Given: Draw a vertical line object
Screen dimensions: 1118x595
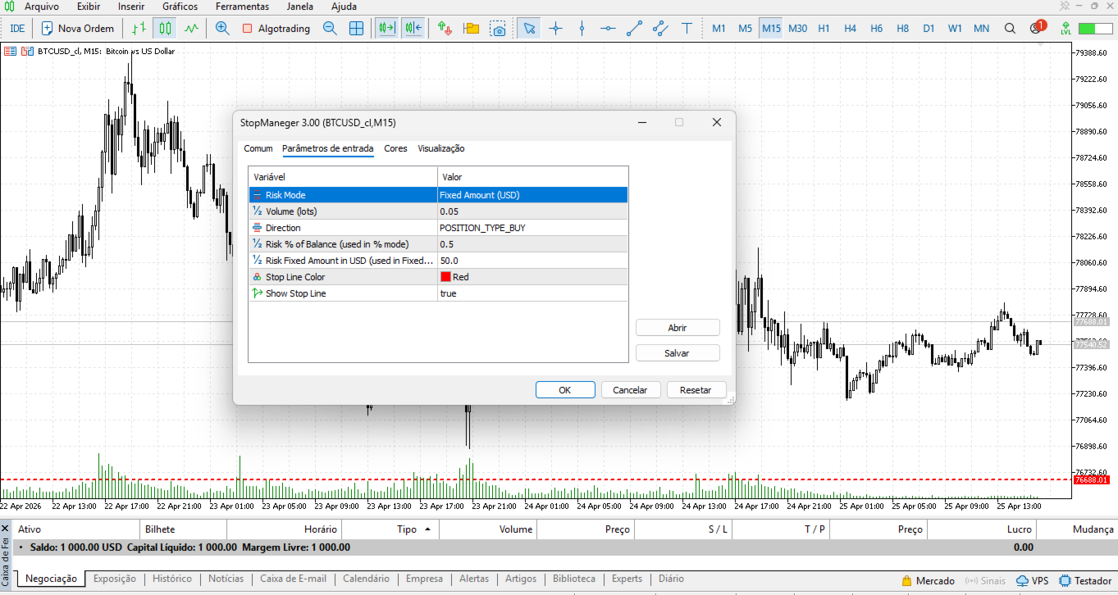Looking at the screenshot, I should [x=582, y=29].
